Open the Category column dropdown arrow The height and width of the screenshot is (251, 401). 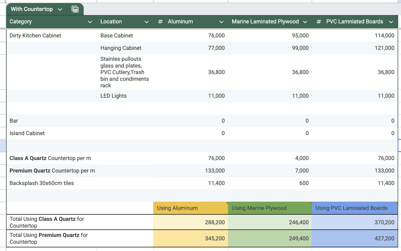[90, 22]
